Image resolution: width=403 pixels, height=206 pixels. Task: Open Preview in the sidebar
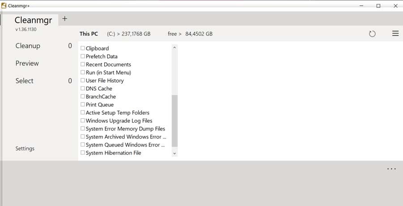27,63
